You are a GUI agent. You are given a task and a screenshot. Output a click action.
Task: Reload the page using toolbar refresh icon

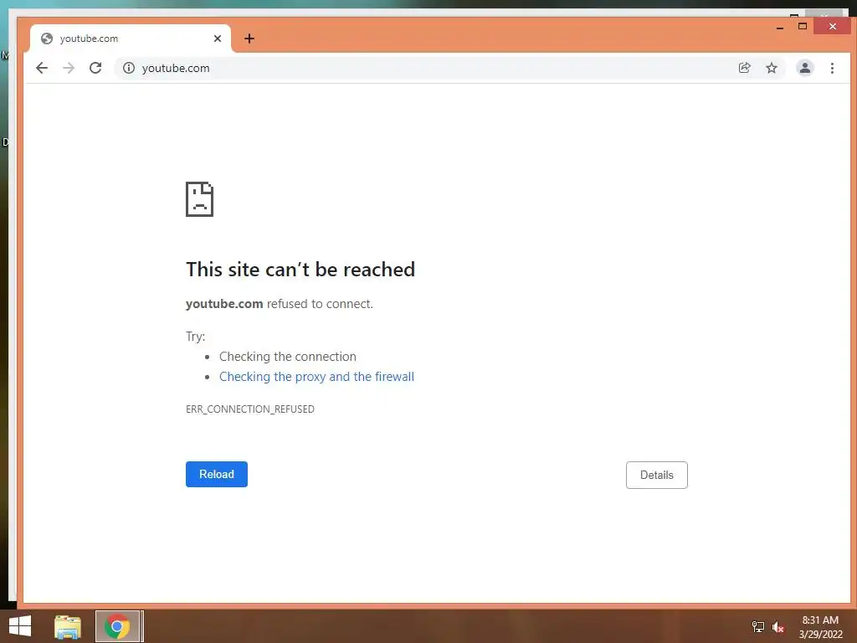pos(95,68)
